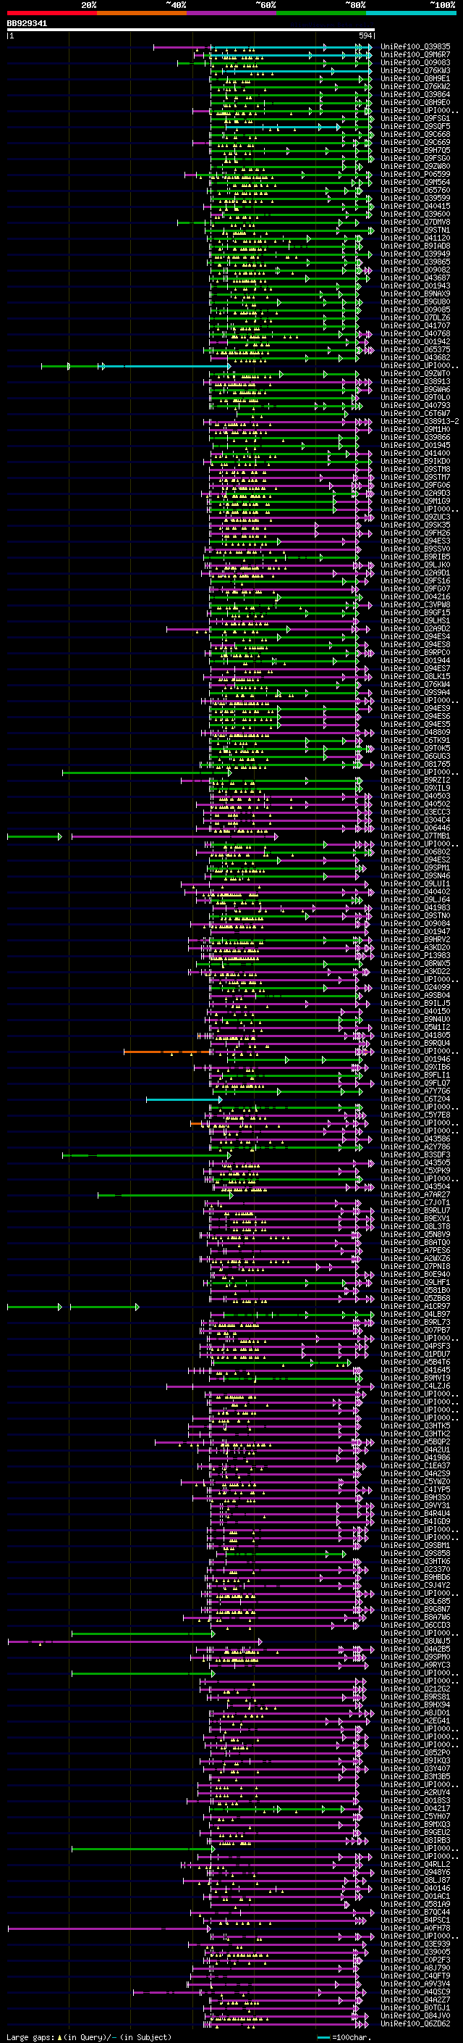
Task: Select hit label UniRef100_Q8LK15
Action: coord(415,676)
